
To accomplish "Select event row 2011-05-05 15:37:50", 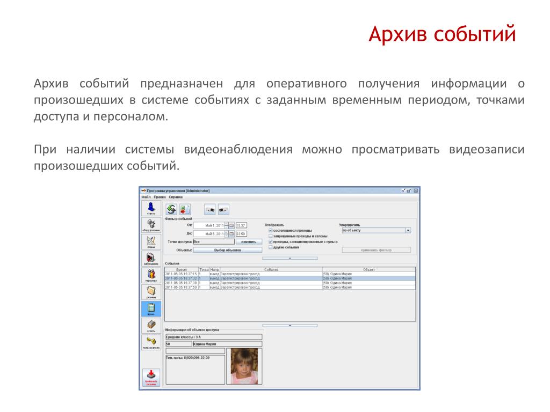I will click(290, 288).
